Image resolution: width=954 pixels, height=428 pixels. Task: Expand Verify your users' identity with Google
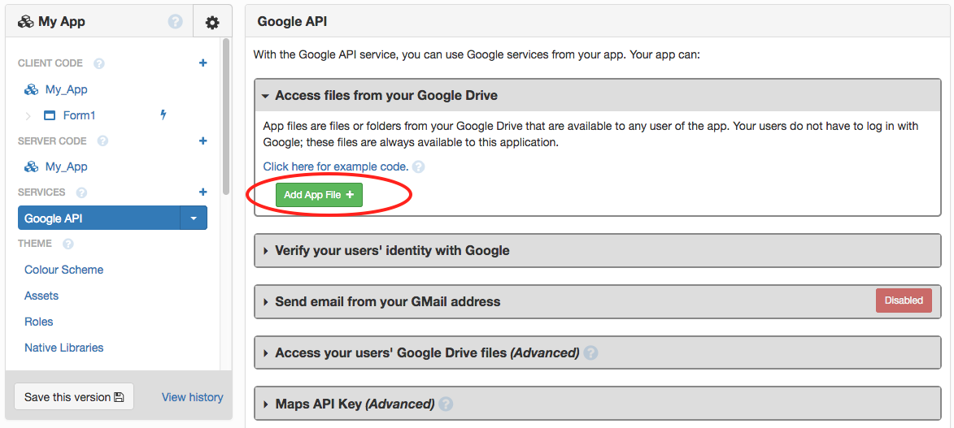click(265, 250)
